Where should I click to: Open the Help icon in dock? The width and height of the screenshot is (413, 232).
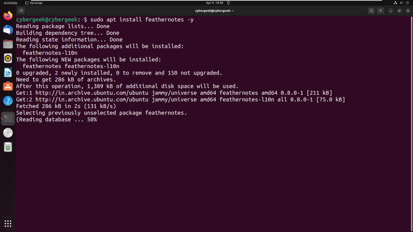8,101
